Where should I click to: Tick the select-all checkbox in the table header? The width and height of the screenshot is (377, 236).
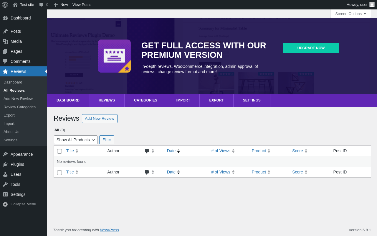click(x=59, y=151)
